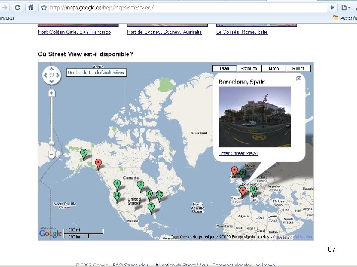Image resolution: width=357 pixels, height=267 pixels.
Task: Pan the map down with arrow control
Action: click(52, 81)
